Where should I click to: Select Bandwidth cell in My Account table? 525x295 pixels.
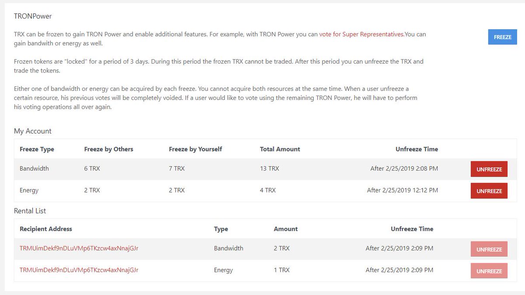34,168
